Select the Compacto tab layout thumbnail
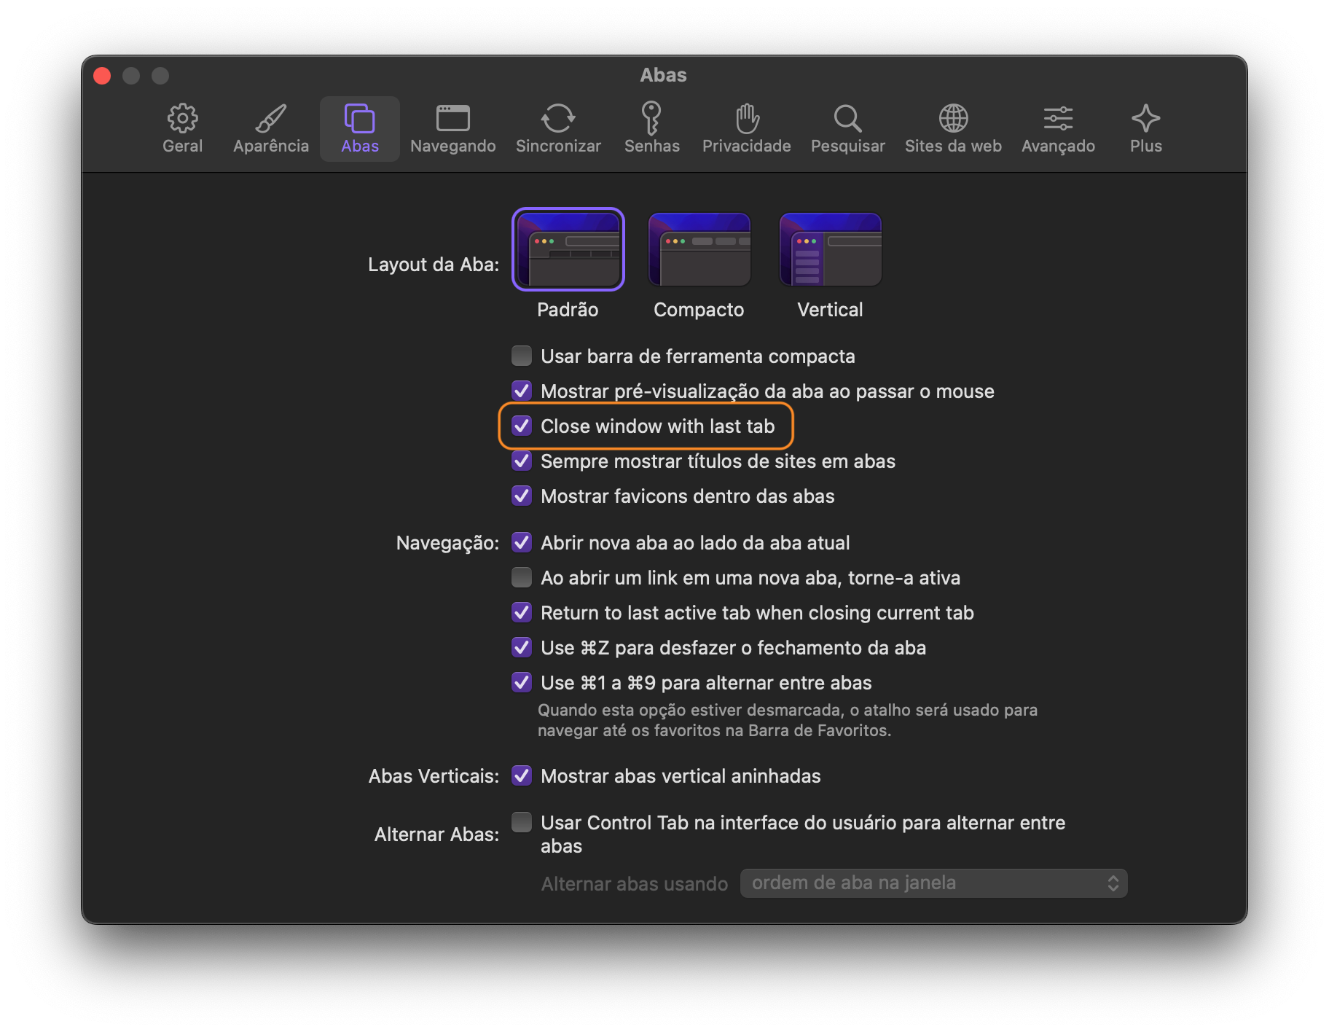Viewport: 1329px width, 1032px height. pos(699,249)
